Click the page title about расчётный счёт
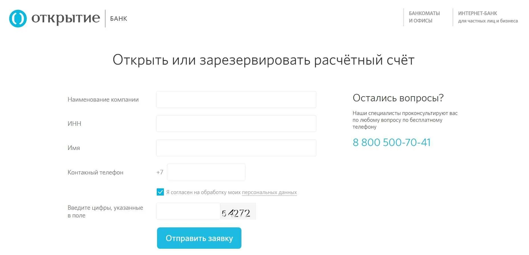The image size is (529, 255). pyautogui.click(x=263, y=60)
